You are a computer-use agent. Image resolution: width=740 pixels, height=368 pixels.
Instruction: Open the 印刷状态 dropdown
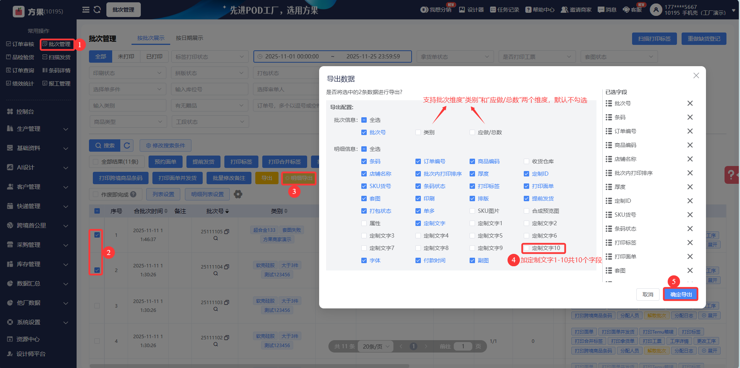(128, 73)
